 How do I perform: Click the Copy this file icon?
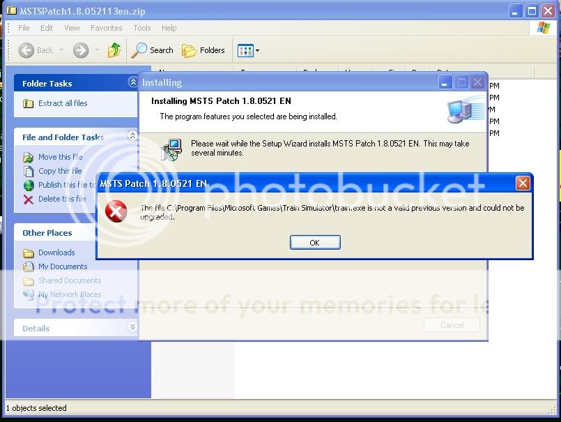click(x=29, y=171)
